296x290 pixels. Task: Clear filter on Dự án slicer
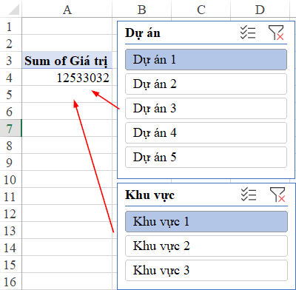(x=276, y=33)
